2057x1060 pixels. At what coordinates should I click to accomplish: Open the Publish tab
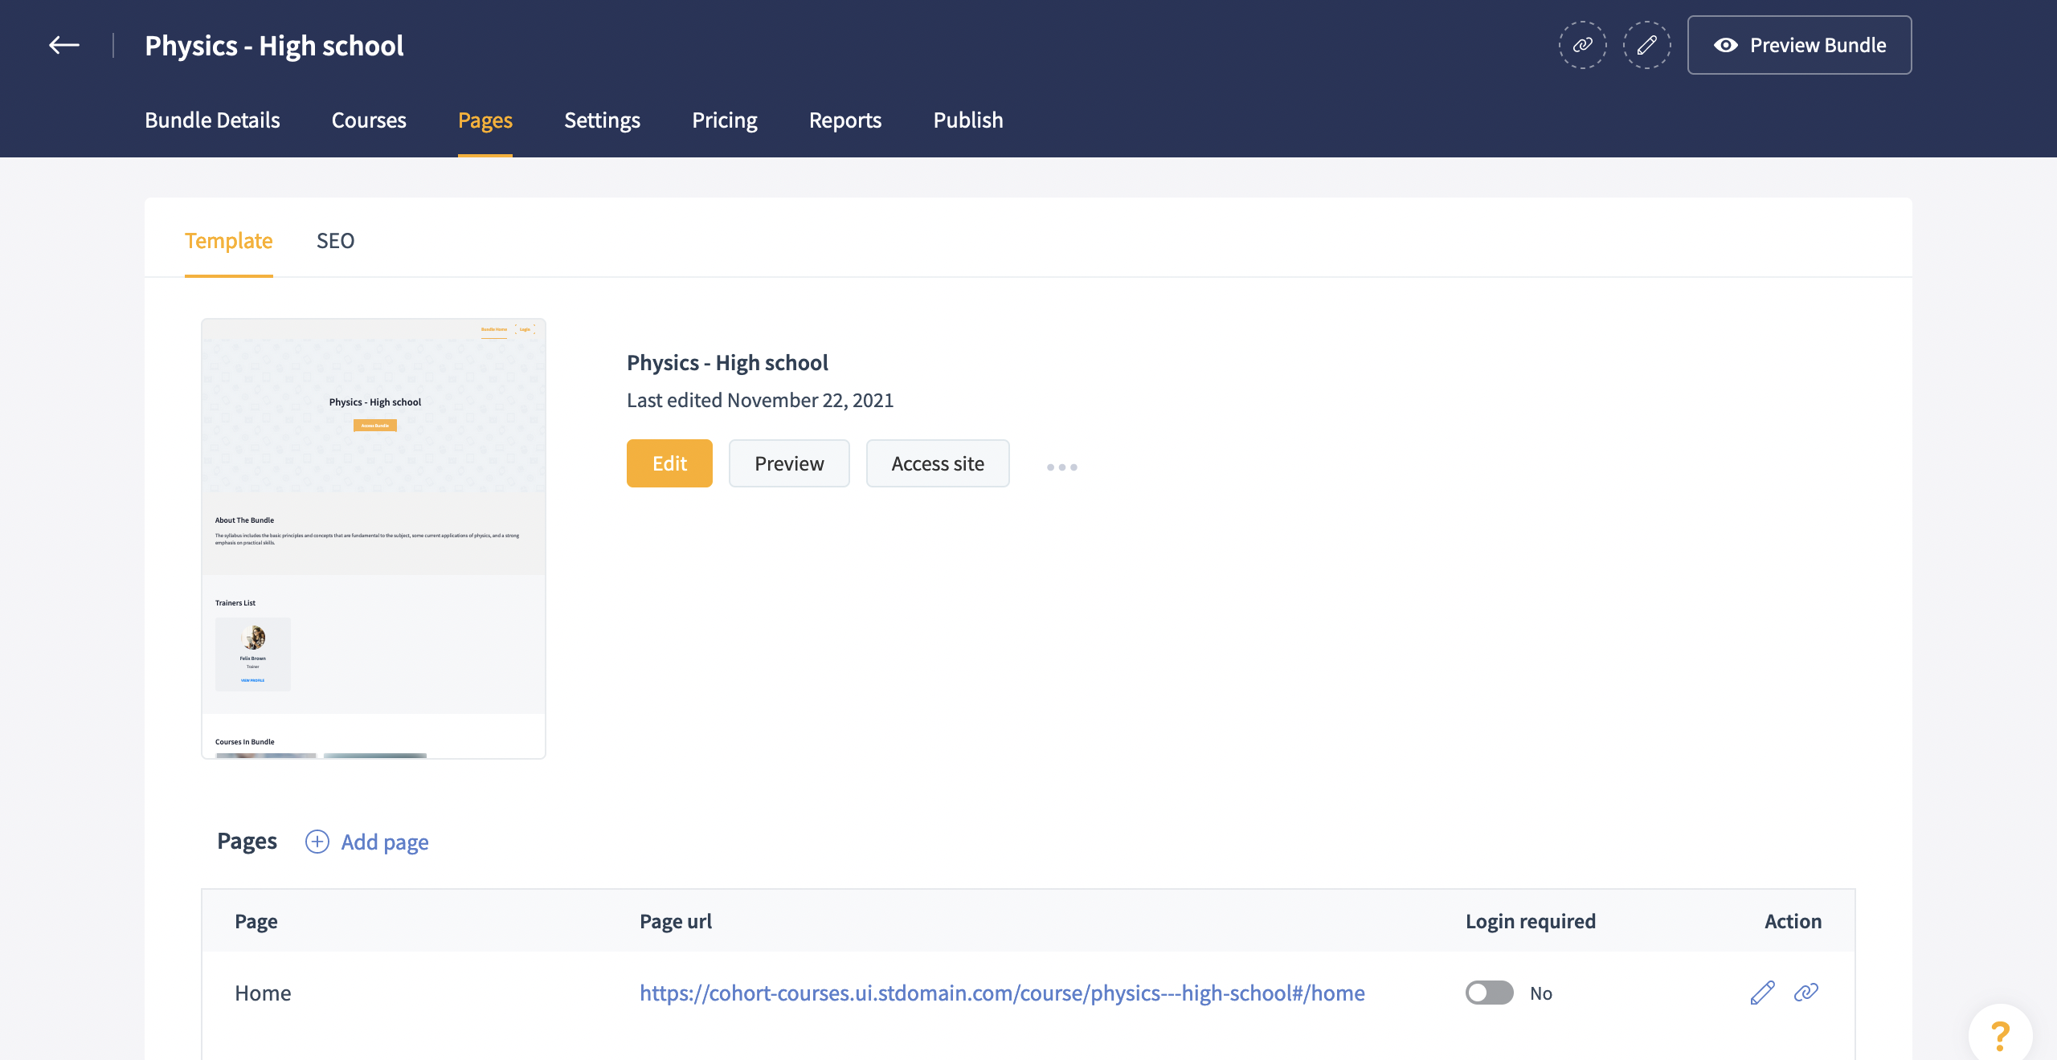coord(967,120)
